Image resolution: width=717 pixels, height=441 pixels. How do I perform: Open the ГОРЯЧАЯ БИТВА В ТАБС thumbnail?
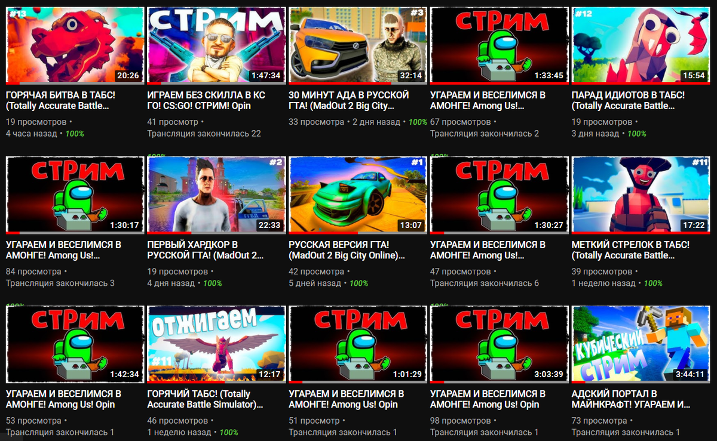tap(75, 45)
